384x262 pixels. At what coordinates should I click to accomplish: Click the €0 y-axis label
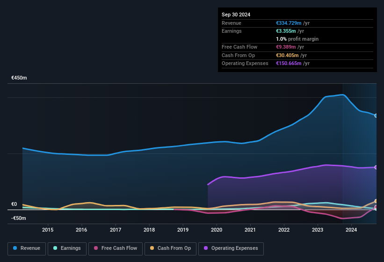[x=14, y=204]
